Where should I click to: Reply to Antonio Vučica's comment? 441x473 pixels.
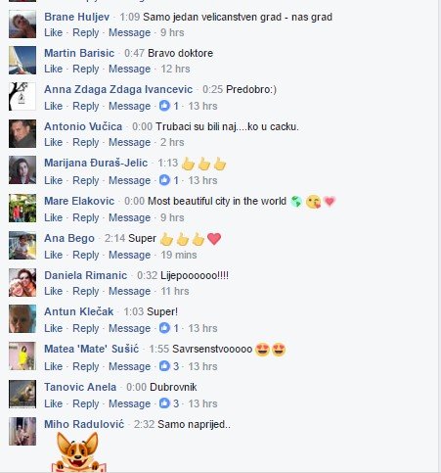tap(85, 142)
